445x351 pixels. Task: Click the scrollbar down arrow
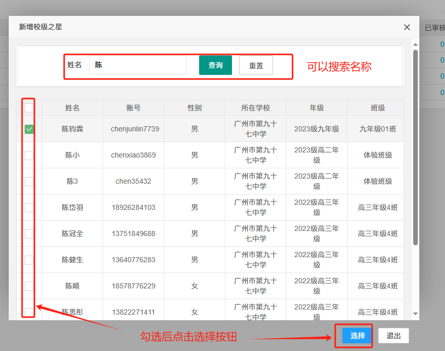(x=415, y=314)
